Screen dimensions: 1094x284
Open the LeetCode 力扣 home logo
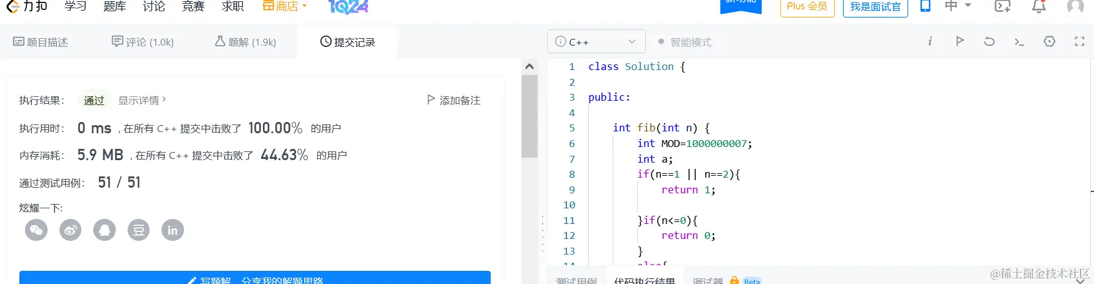[x=27, y=6]
